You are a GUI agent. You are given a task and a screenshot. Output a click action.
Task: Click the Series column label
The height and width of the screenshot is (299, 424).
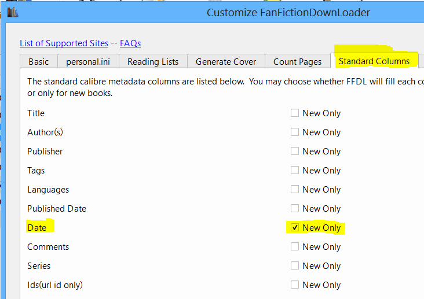point(39,266)
